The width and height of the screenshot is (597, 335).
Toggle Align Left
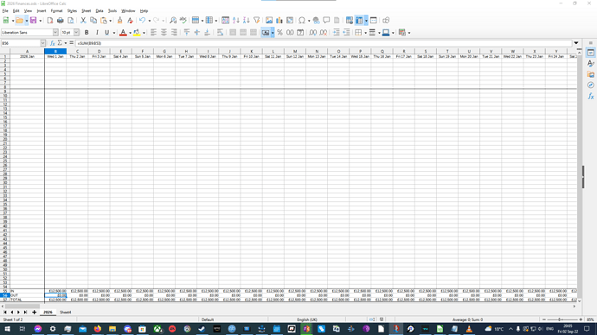(153, 33)
